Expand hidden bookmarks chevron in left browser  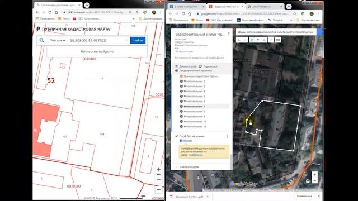coord(134,18)
